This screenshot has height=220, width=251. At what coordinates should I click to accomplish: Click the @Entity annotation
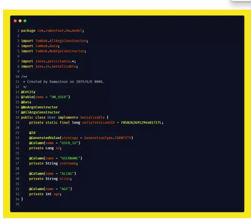coord(28,92)
